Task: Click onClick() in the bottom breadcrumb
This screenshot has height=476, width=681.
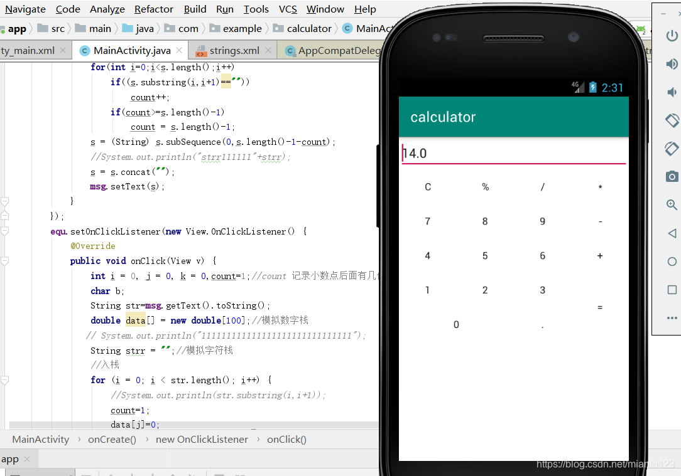Action: pyautogui.click(x=286, y=440)
